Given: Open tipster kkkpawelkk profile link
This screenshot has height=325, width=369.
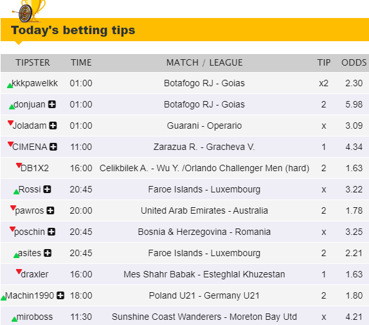Looking at the screenshot, I should 35,83.
